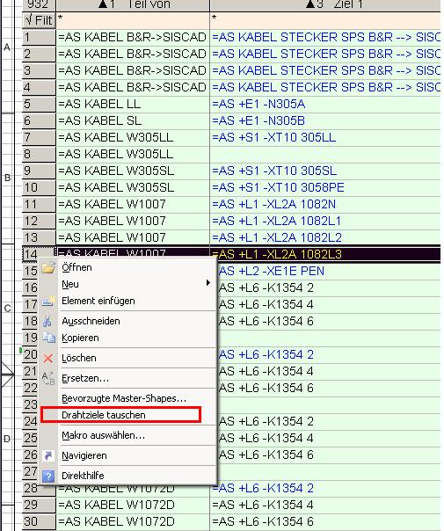Click the A-B replace icon for Ersetzen
Screen dimensions: 444x531
click(48, 378)
